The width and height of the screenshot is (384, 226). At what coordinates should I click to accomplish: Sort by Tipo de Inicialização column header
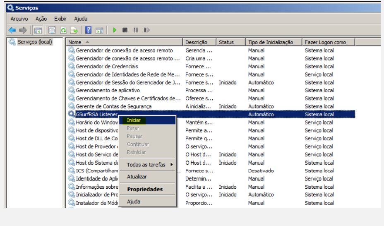(x=274, y=42)
